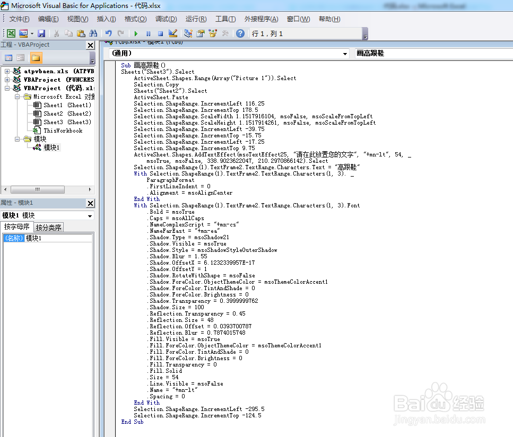
Task: Click the Paste clipboard icon
Action: tap(81, 33)
